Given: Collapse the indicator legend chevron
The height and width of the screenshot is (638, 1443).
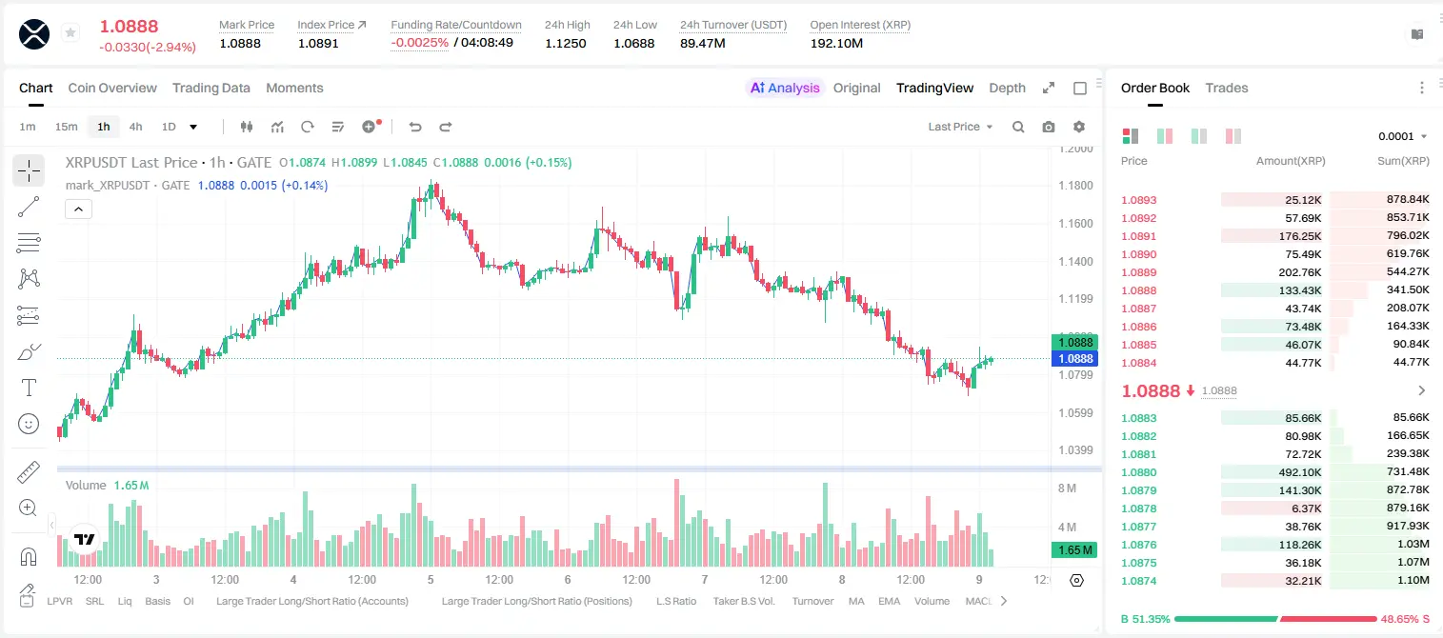Looking at the screenshot, I should coord(78,209).
